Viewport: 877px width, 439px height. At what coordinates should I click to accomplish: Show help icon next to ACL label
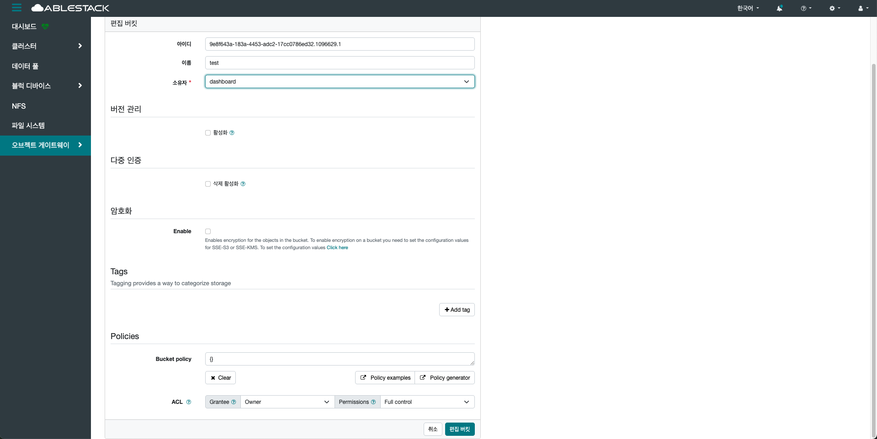click(x=189, y=402)
